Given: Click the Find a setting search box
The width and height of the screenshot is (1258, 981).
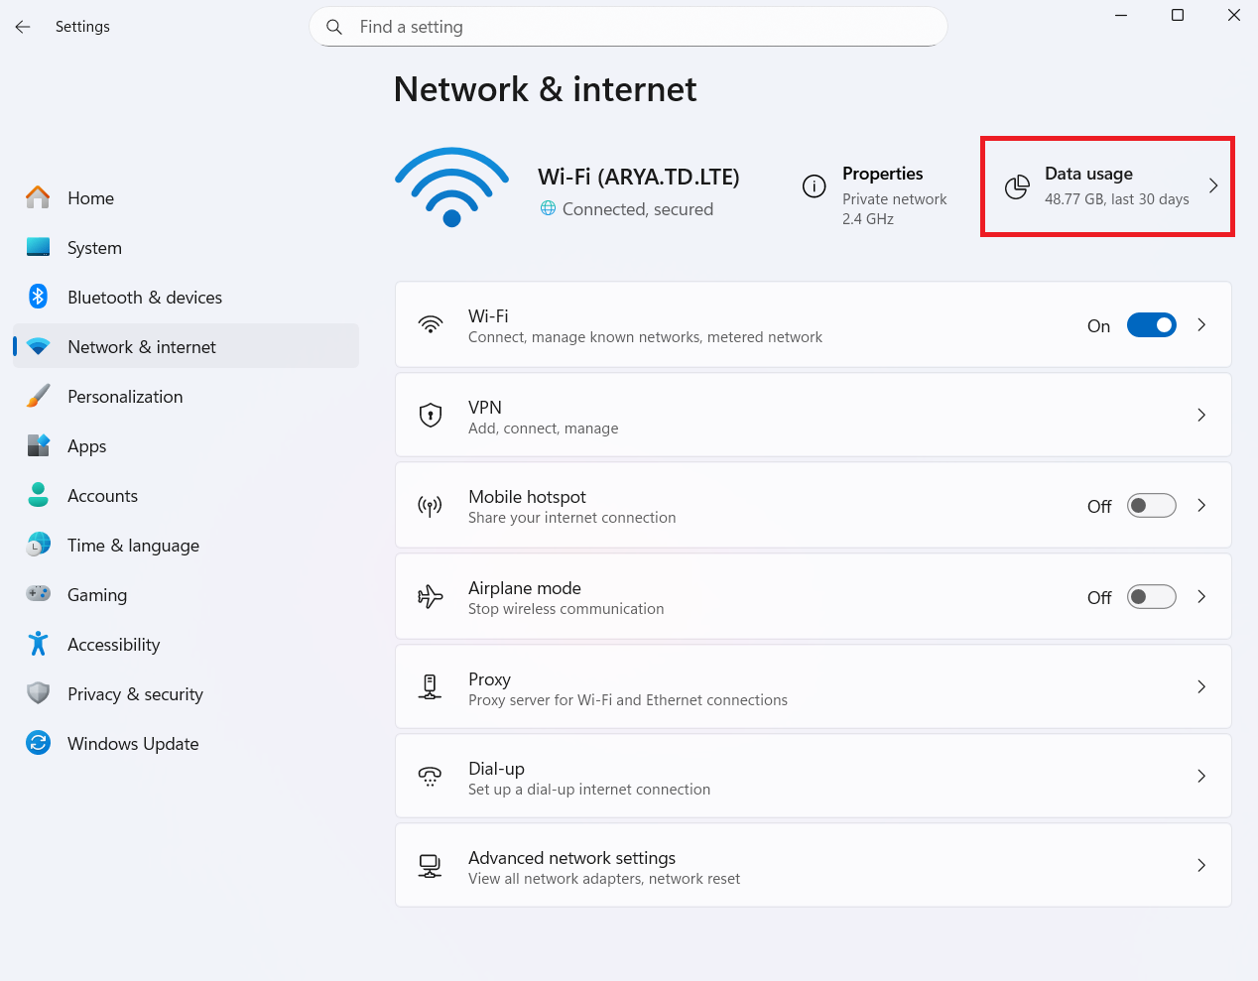Looking at the screenshot, I should tap(628, 27).
